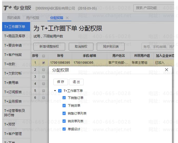The height and width of the screenshot is (143, 178).
Task: Click the 序号 column header
Action: pos(35,56)
